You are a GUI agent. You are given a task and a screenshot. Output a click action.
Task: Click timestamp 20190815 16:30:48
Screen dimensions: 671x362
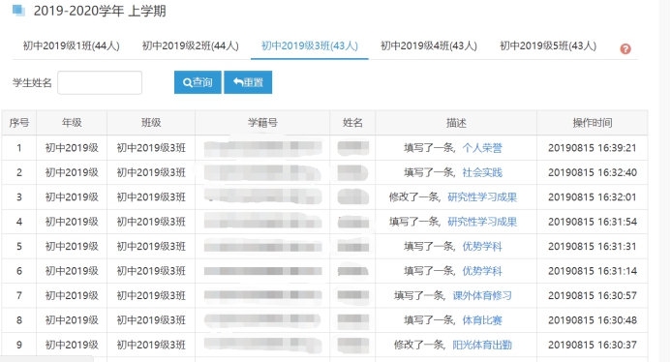[593, 320]
